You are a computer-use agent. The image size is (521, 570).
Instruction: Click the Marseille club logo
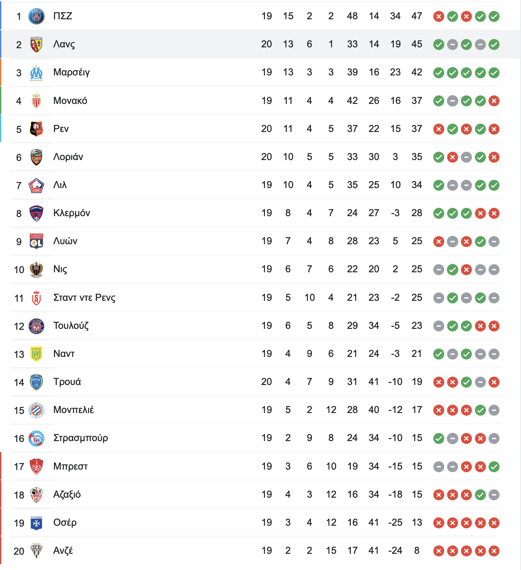point(36,73)
